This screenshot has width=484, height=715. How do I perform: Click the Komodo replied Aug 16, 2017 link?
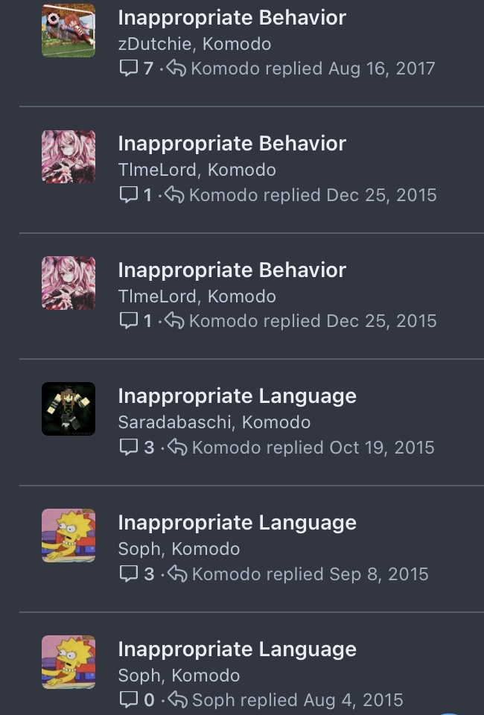pos(313,69)
